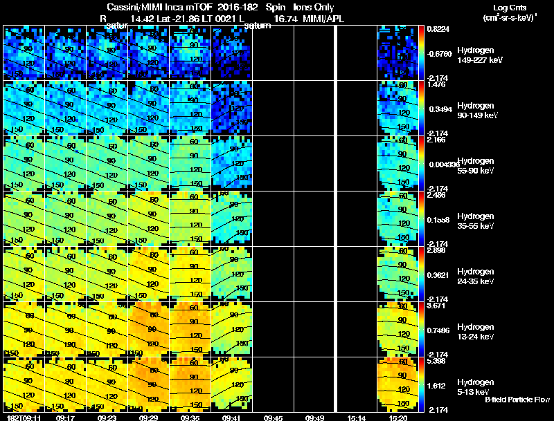Image resolution: width=554 pixels, height=421 pixels.
Task: Click the 5-13 keV image at 15:20
Action: tap(397, 384)
